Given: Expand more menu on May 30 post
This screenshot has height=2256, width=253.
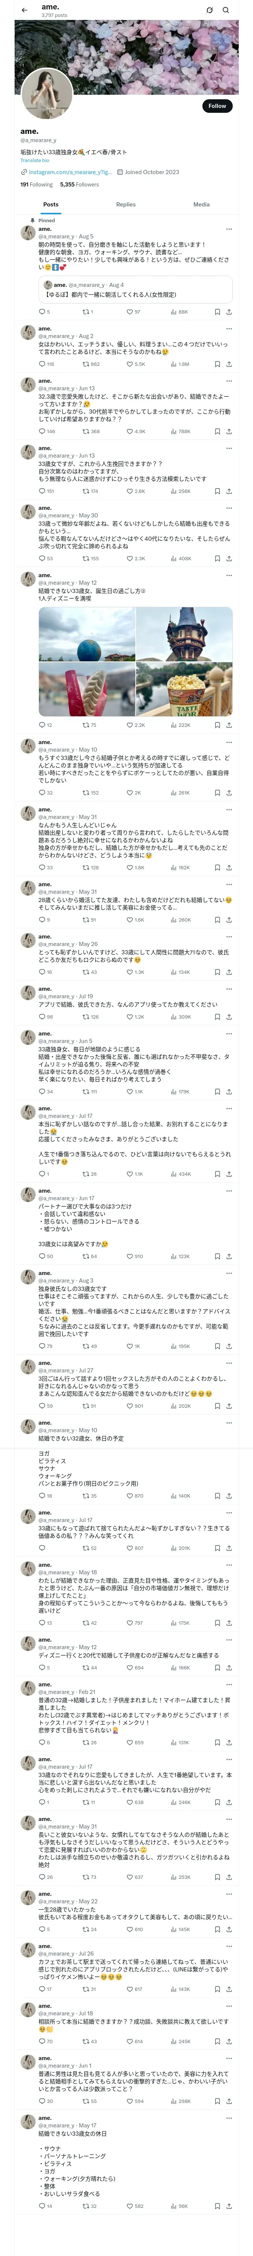Looking at the screenshot, I should 229,508.
